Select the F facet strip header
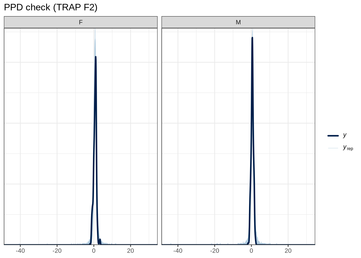This screenshot has width=361, height=258. [81, 22]
